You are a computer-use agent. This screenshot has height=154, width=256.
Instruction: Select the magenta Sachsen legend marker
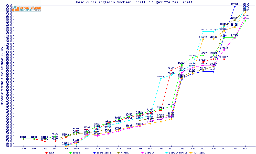pyautogui.click(x=143, y=153)
